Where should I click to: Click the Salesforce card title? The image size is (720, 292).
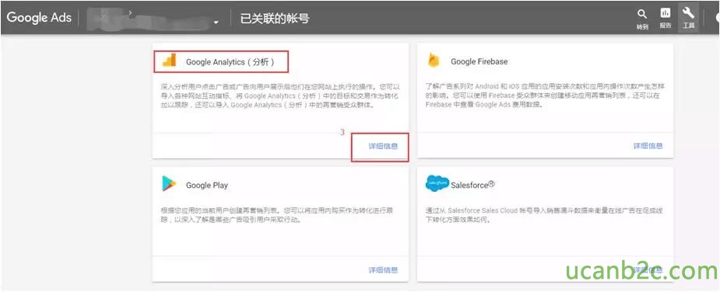coord(472,185)
